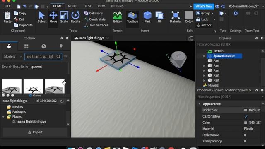Clear the toolbox search text
The height and width of the screenshot is (149, 265).
coord(51,57)
